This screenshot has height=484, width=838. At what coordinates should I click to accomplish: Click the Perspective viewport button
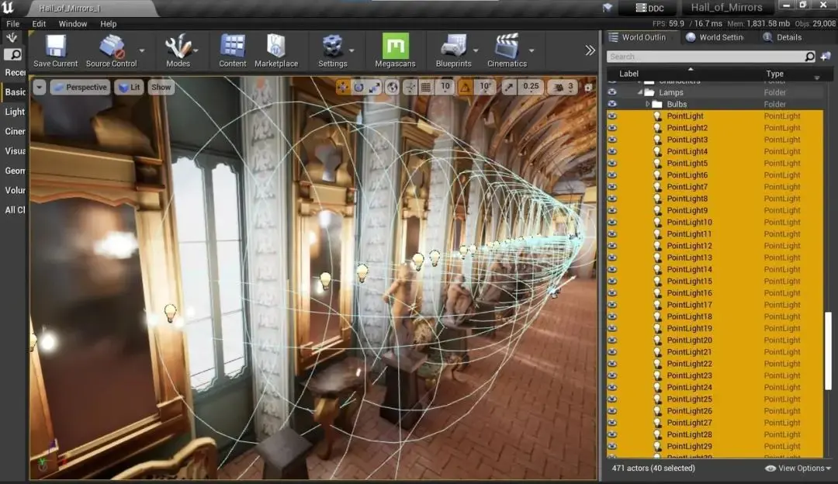pyautogui.click(x=80, y=87)
